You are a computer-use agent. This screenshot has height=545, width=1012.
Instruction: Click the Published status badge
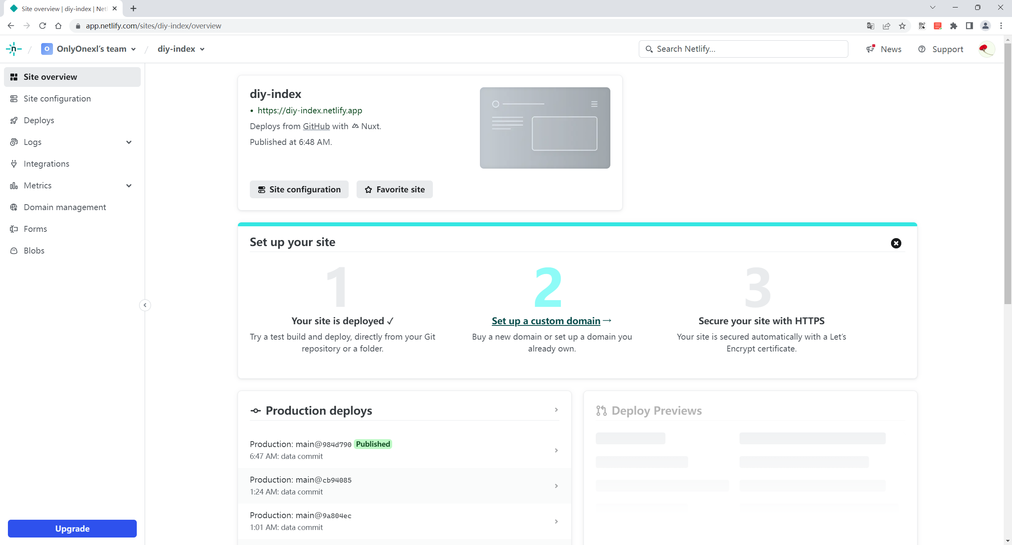click(373, 444)
